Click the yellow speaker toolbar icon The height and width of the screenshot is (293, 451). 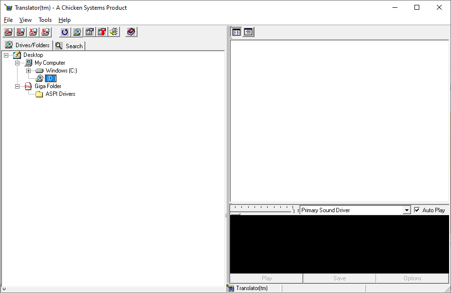coord(114,32)
